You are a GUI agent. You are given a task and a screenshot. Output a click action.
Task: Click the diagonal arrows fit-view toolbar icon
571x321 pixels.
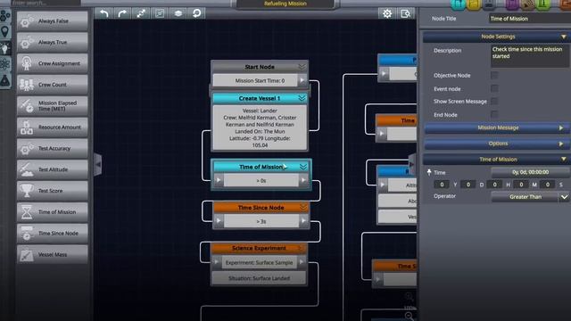141,14
